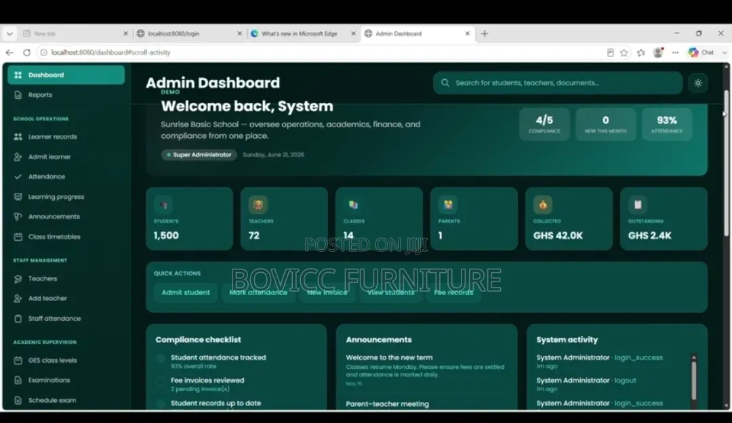Click the Schedule exam icon

[x=18, y=400]
